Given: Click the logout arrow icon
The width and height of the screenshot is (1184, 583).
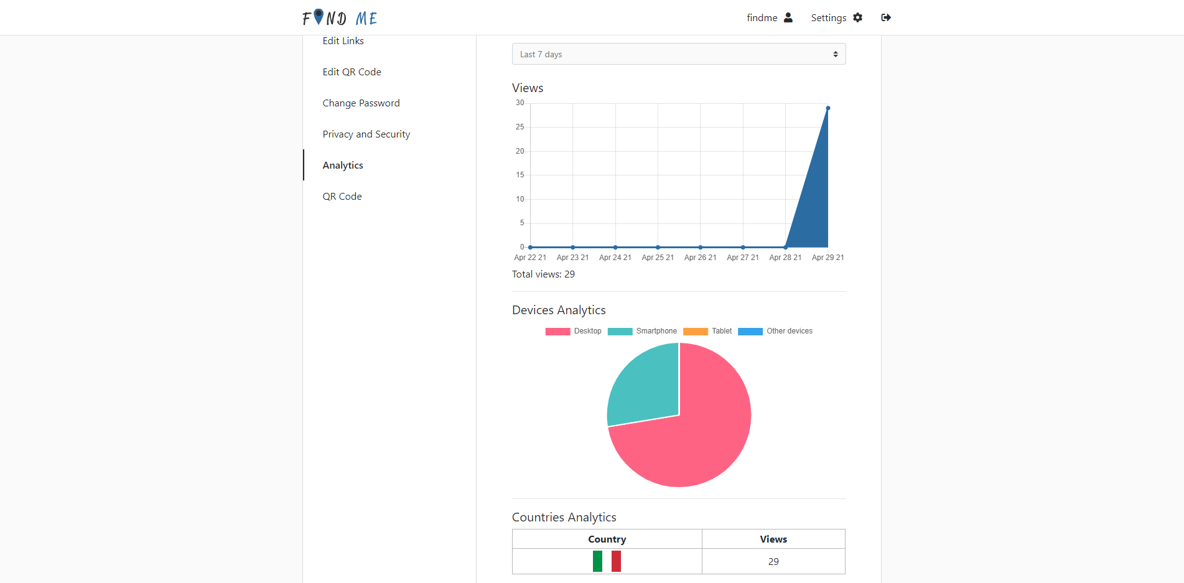Looking at the screenshot, I should pyautogui.click(x=886, y=17).
